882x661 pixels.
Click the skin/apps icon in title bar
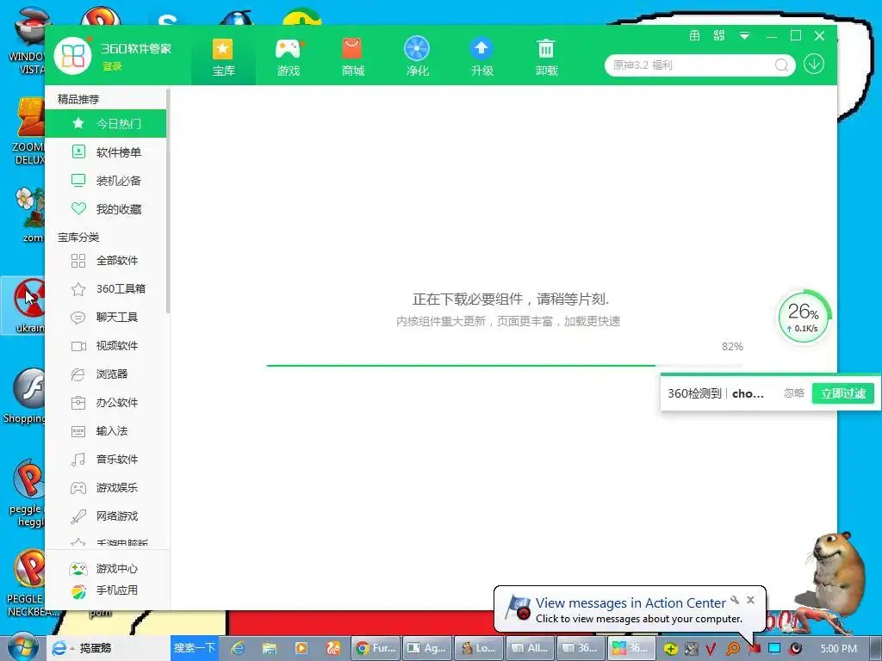click(719, 36)
